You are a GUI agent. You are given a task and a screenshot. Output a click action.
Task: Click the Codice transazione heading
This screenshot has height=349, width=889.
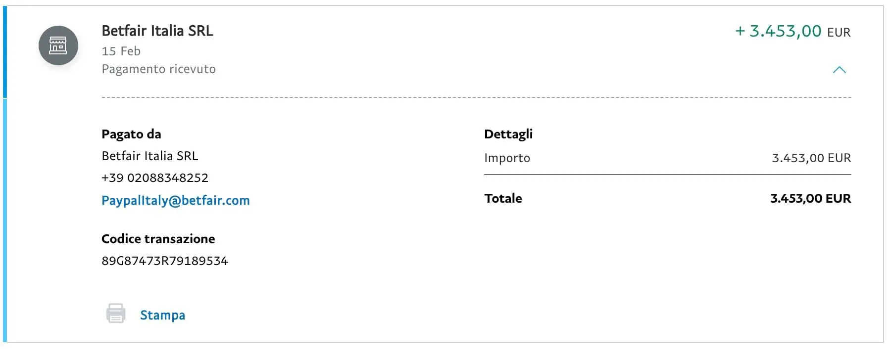click(158, 239)
